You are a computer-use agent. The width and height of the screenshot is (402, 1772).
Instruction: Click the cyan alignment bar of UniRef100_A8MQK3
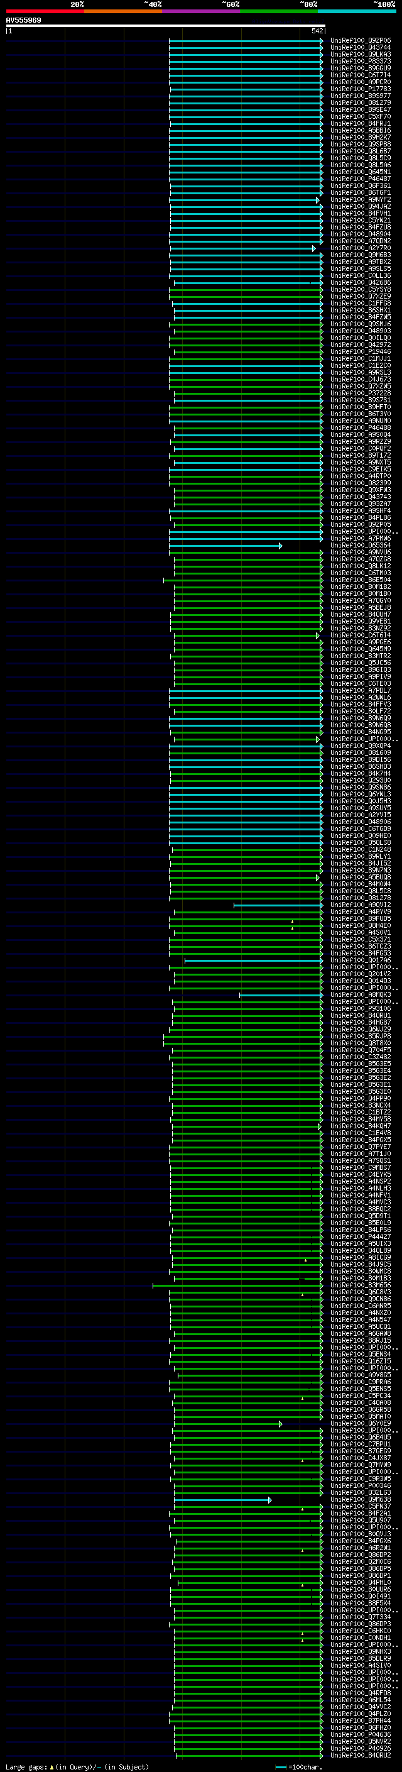tap(281, 994)
